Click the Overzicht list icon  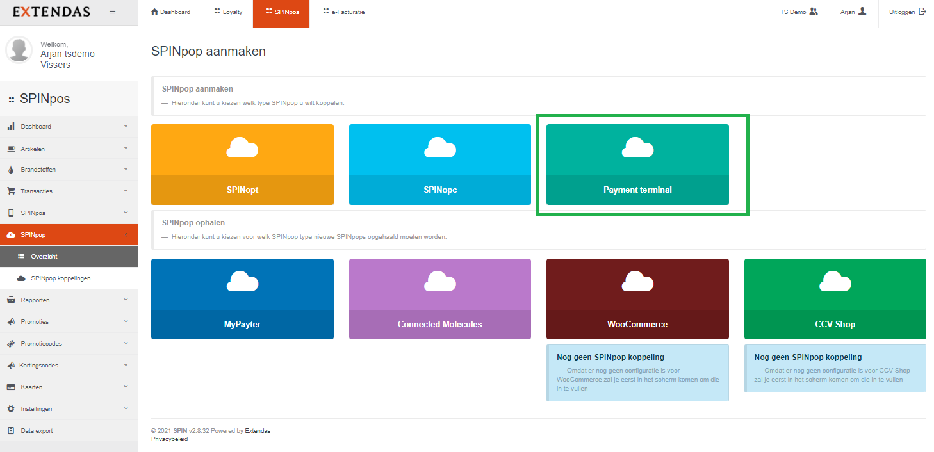pos(21,256)
